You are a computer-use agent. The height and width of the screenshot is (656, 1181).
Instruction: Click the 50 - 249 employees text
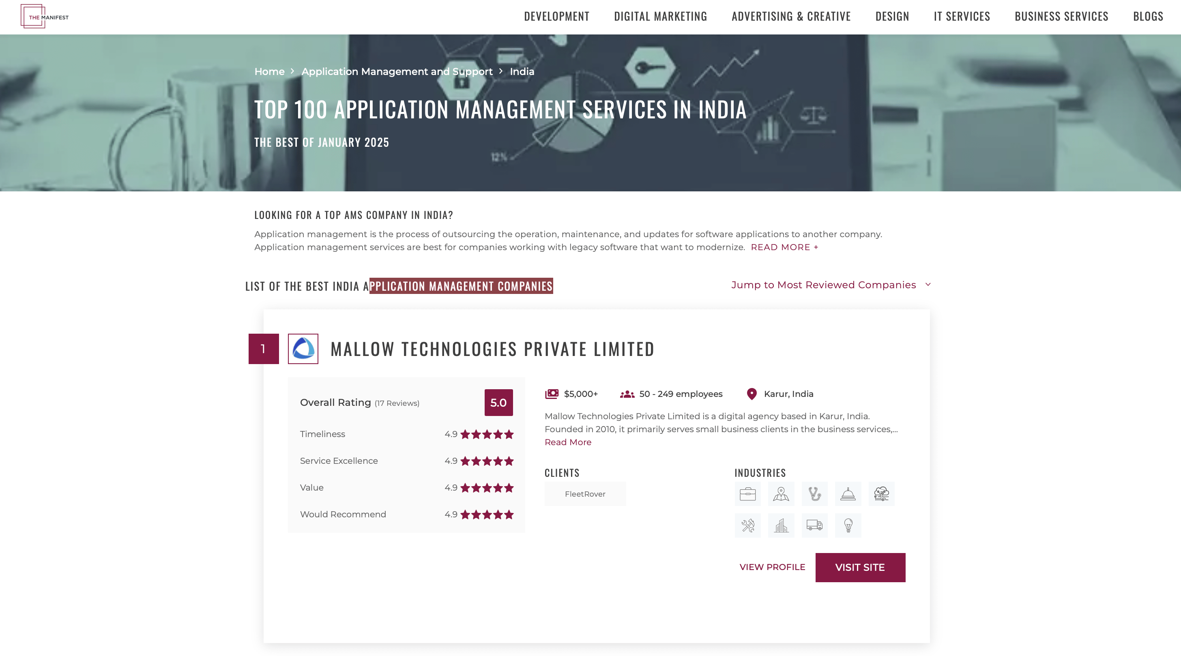[x=681, y=394]
